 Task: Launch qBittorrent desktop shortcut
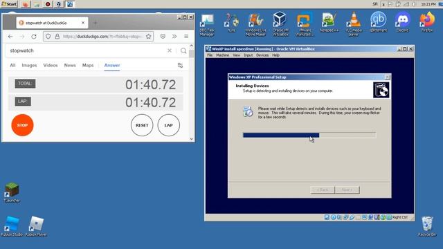378,22
